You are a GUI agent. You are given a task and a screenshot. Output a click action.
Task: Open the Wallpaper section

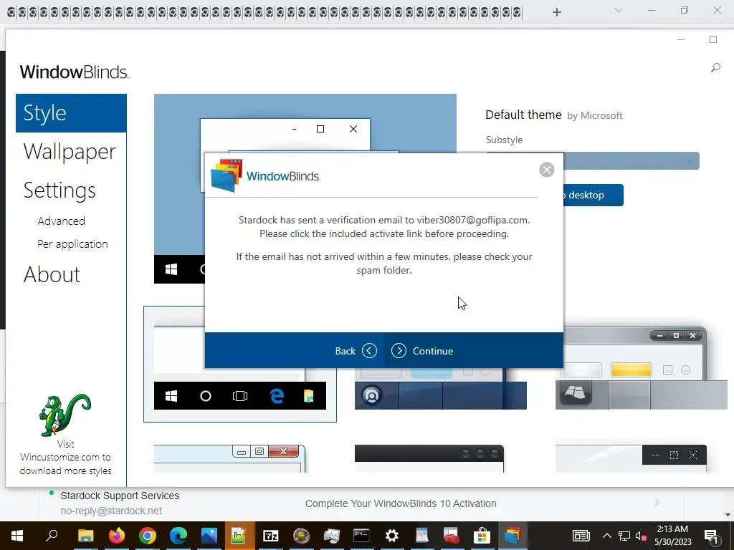point(70,152)
